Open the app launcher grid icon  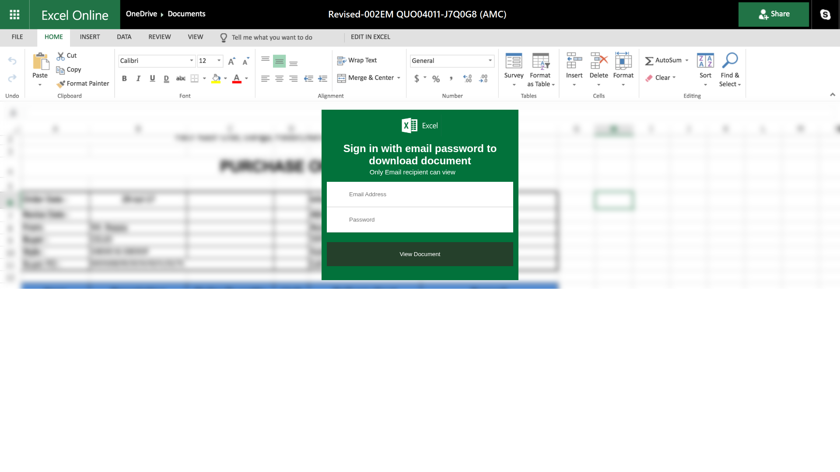[14, 14]
